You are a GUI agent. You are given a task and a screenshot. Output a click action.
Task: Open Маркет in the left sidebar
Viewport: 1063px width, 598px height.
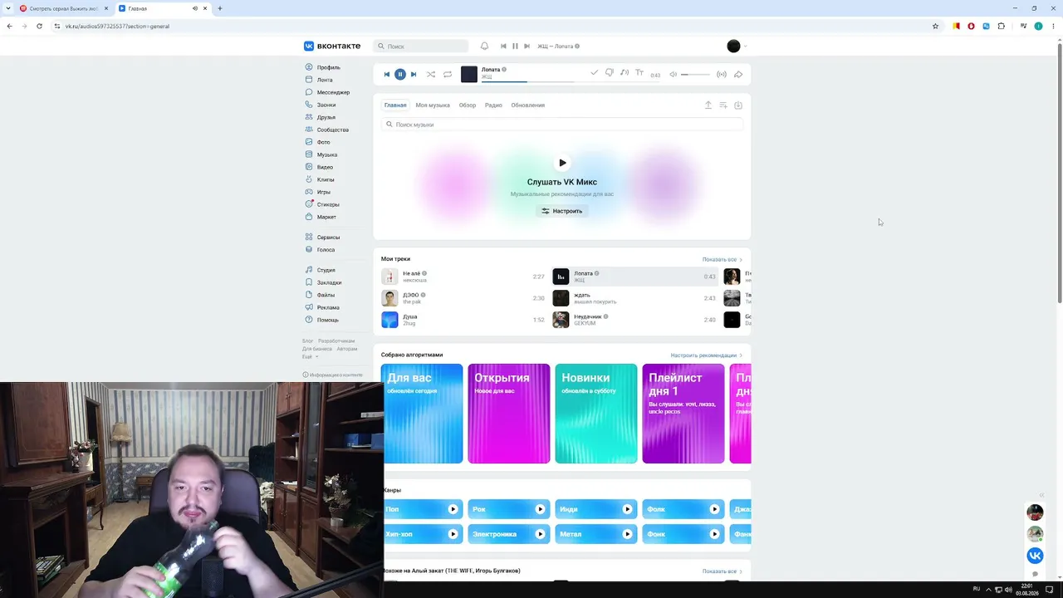click(x=321, y=217)
